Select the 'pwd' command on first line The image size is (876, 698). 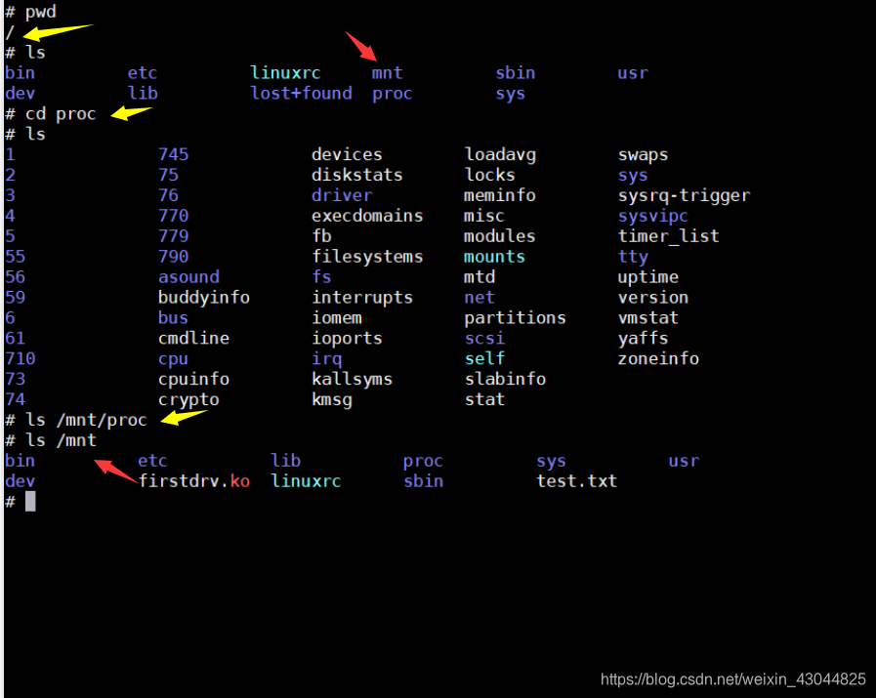click(40, 13)
